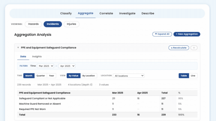Click the 95% percentage cell
Image resolution: width=216 pixels, height=121 pixels.
click(181, 98)
